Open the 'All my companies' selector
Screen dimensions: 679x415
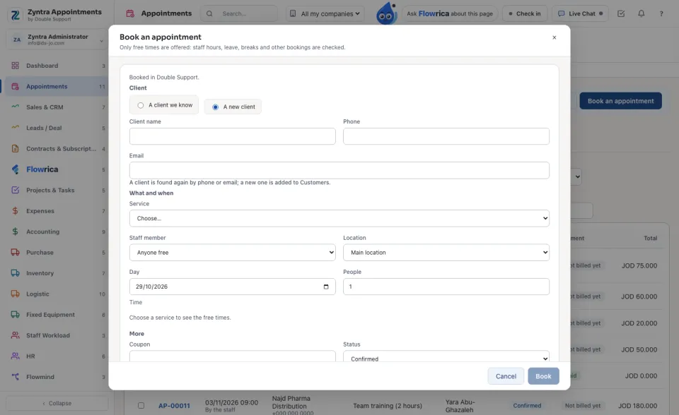325,14
